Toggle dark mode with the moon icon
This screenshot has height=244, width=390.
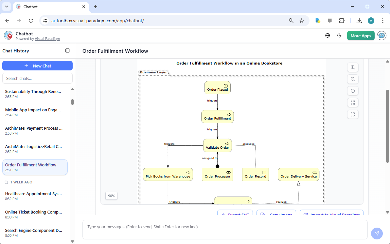[339, 35]
